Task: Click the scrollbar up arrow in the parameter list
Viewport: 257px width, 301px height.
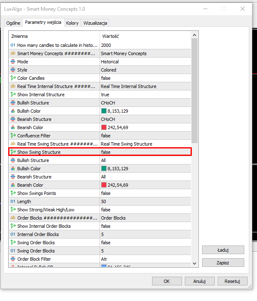Action: click(x=194, y=35)
